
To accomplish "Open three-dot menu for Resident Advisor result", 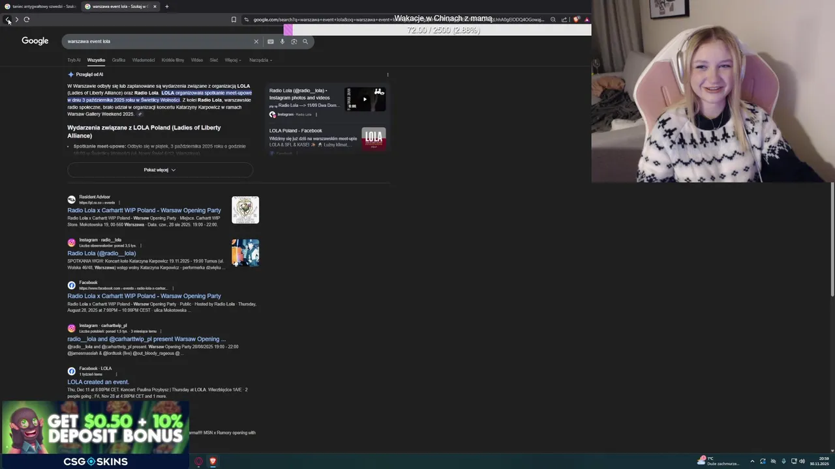I will (119, 203).
